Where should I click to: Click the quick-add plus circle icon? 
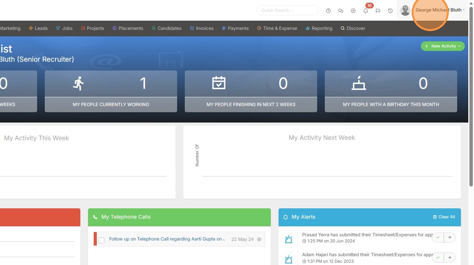pos(353,11)
